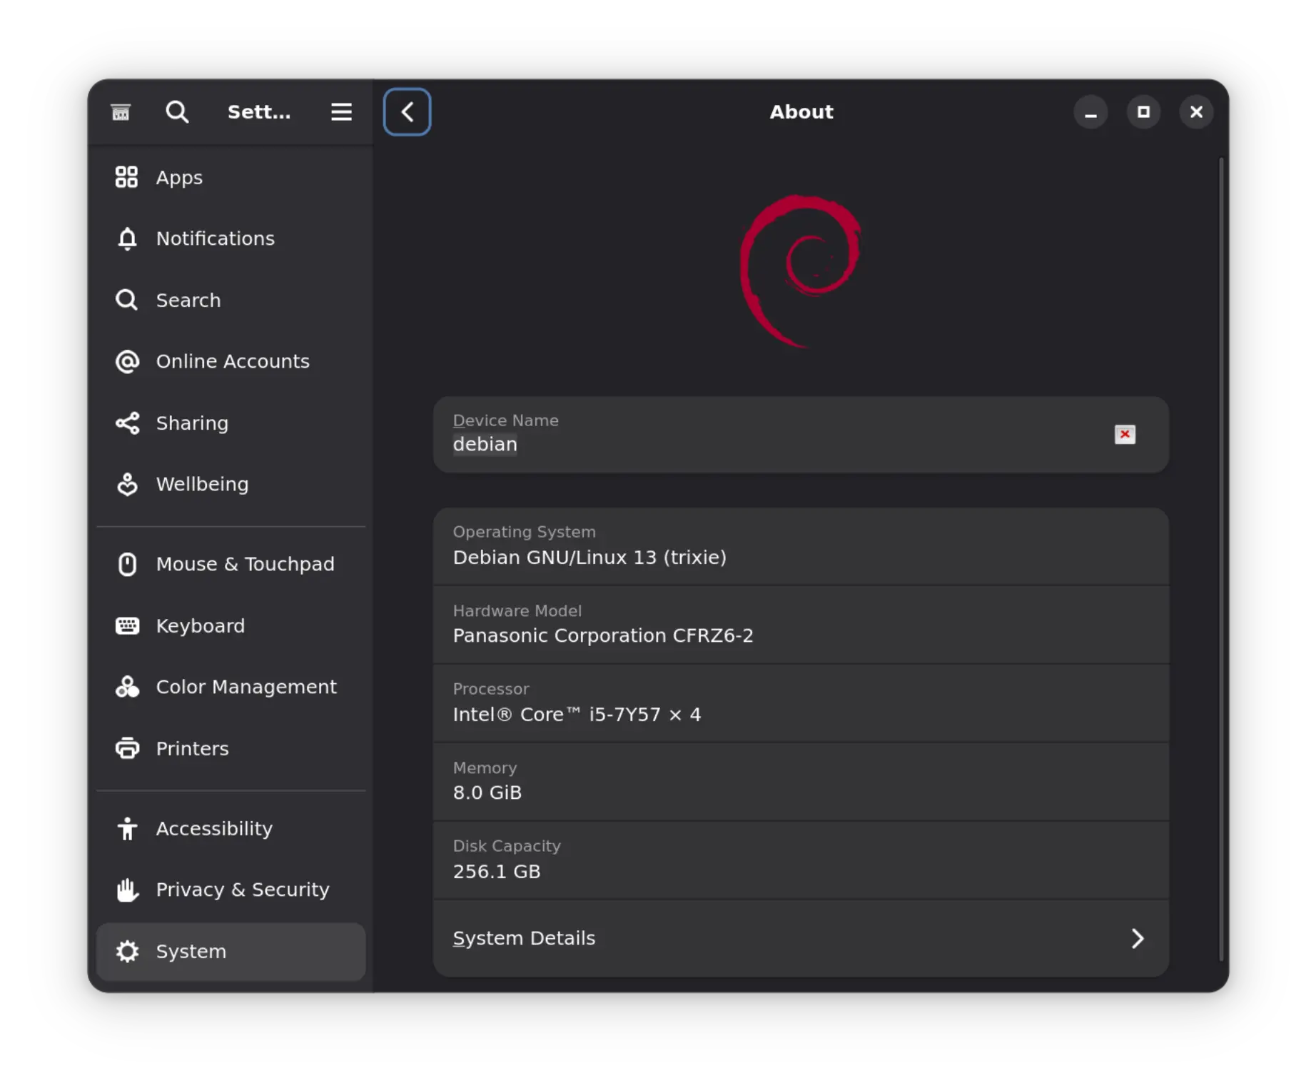Viewport: 1316px width, 1088px height.
Task: Clear the device name with the red X
Action: (1125, 434)
